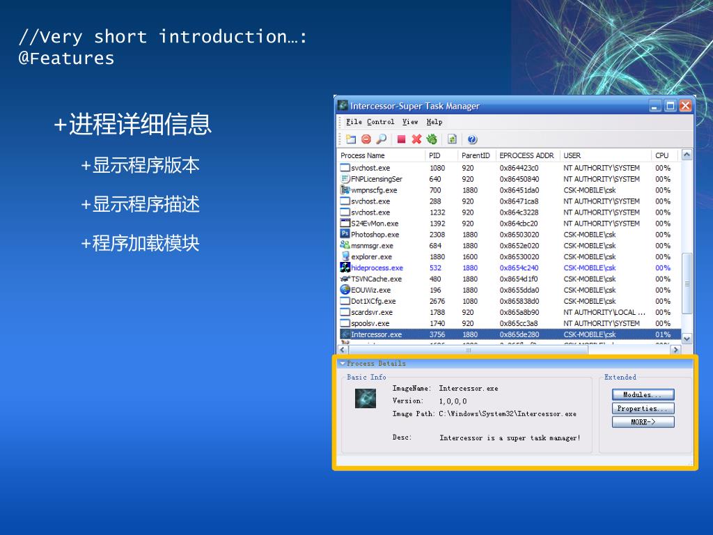Click the refresh list toolbar icon

[452, 139]
